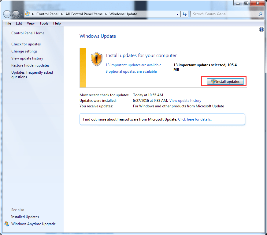Expand arrow after All Control Panel Items

point(106,14)
